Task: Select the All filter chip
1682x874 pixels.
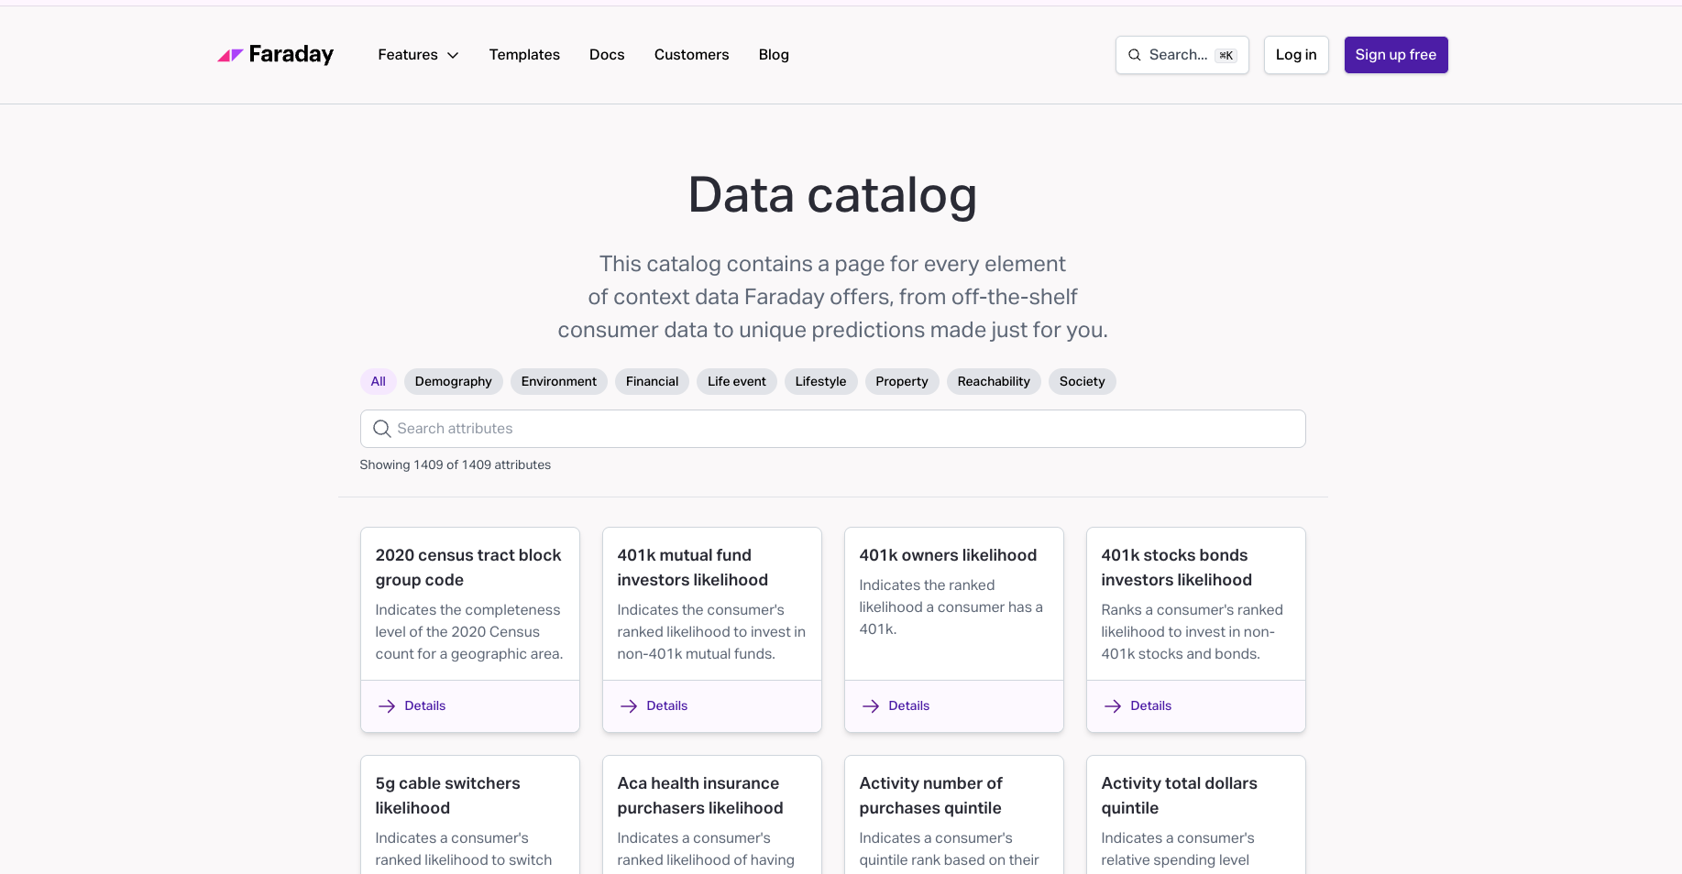Action: (378, 382)
